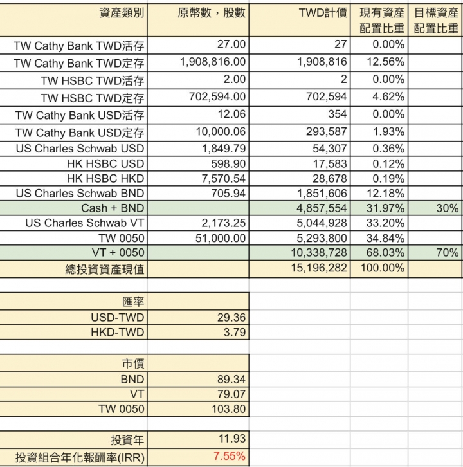Select the 市價 section header cell

pyautogui.click(x=73, y=363)
